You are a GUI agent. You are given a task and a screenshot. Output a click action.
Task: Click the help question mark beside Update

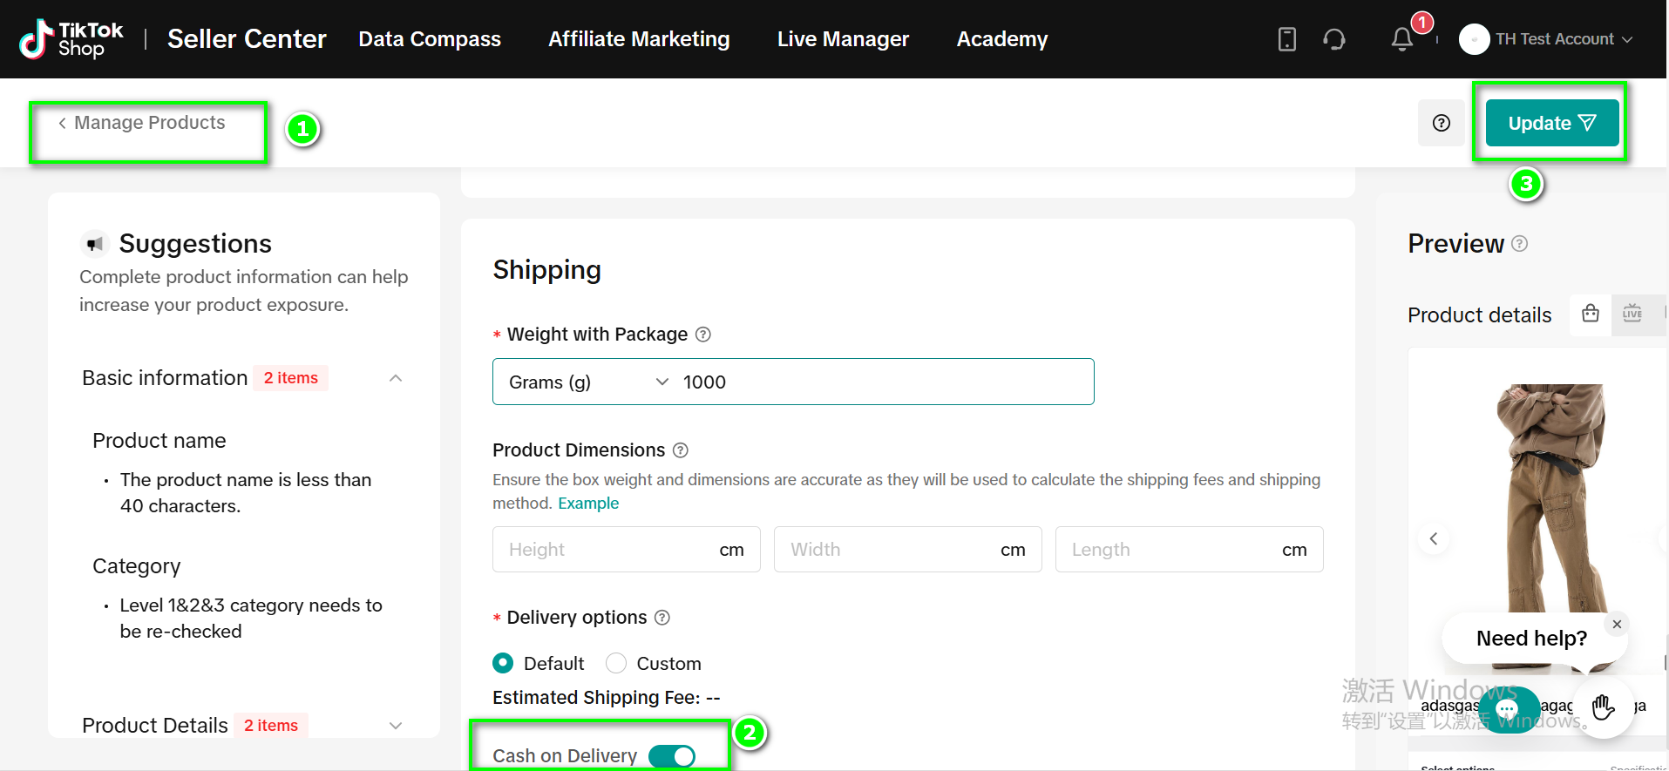point(1441,123)
